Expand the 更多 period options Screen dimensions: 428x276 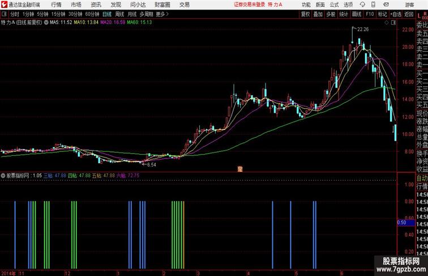pyautogui.click(x=162, y=14)
